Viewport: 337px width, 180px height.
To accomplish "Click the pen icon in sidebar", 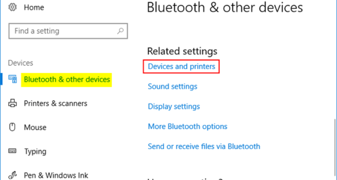I will (12, 175).
